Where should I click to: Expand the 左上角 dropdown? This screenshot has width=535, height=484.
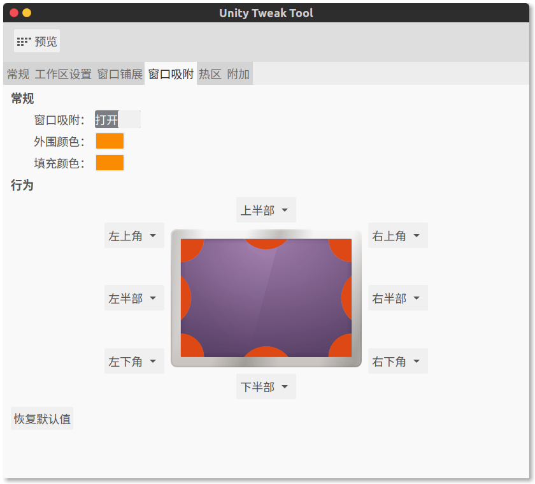[134, 236]
